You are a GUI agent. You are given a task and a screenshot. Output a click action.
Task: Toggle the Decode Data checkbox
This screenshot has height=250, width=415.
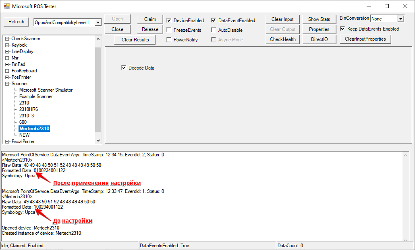click(124, 68)
